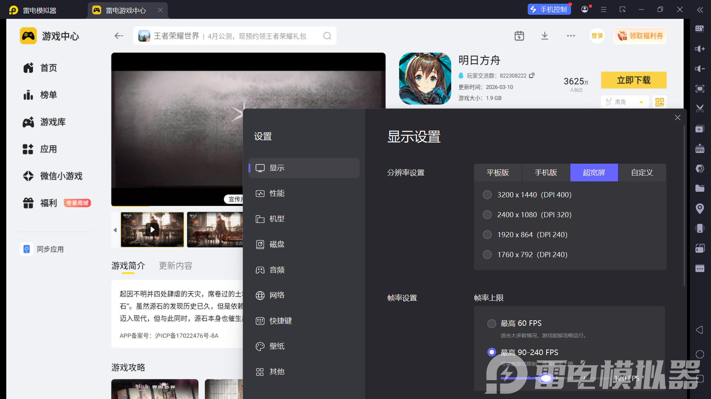Click the FPS limit slider handle

point(546,378)
